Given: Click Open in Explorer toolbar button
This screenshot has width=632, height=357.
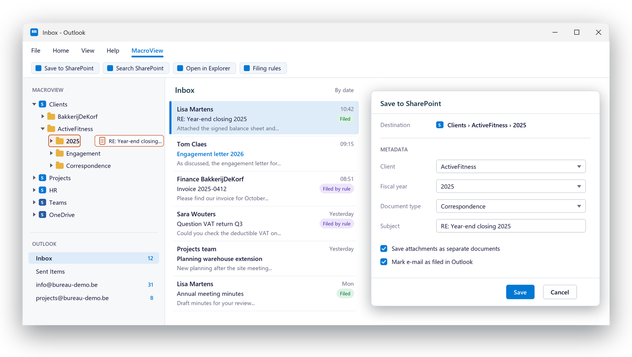Looking at the screenshot, I should (204, 68).
